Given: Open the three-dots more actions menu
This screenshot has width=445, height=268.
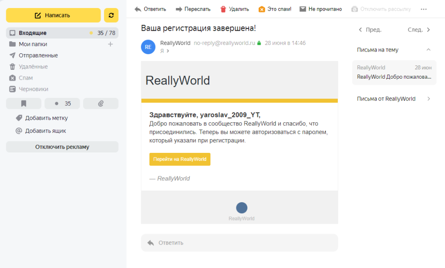Looking at the screenshot, I should tap(424, 9).
